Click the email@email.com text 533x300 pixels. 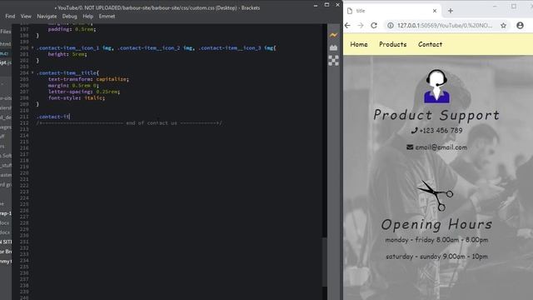[x=441, y=147]
